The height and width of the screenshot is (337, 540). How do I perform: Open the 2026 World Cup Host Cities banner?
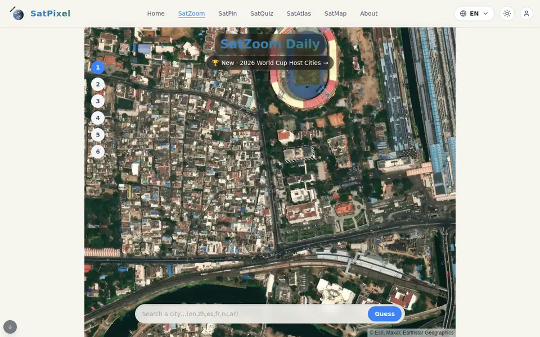point(270,63)
